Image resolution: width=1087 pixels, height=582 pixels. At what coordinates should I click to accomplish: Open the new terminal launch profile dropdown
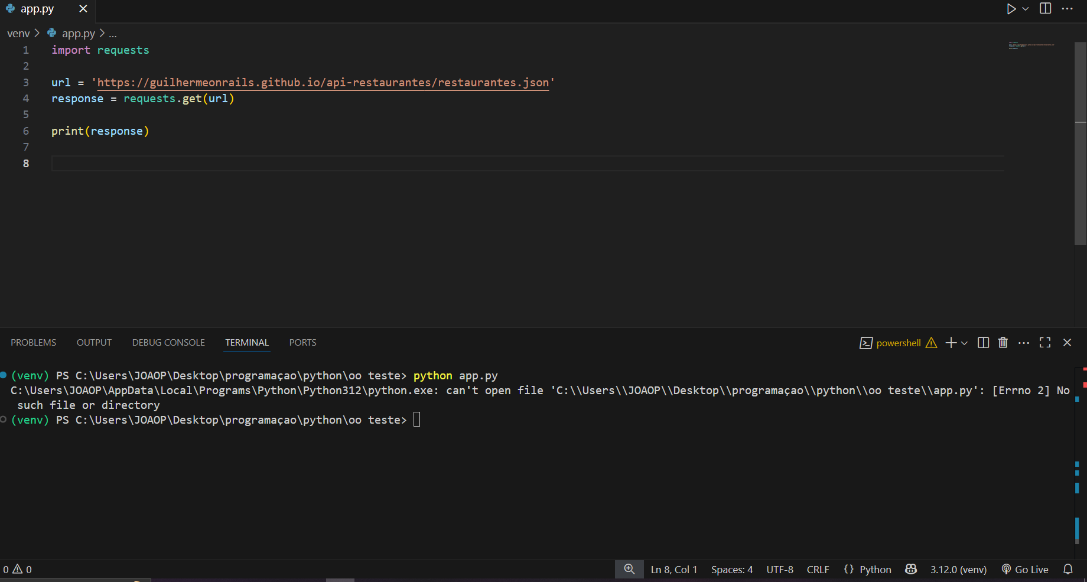click(964, 343)
